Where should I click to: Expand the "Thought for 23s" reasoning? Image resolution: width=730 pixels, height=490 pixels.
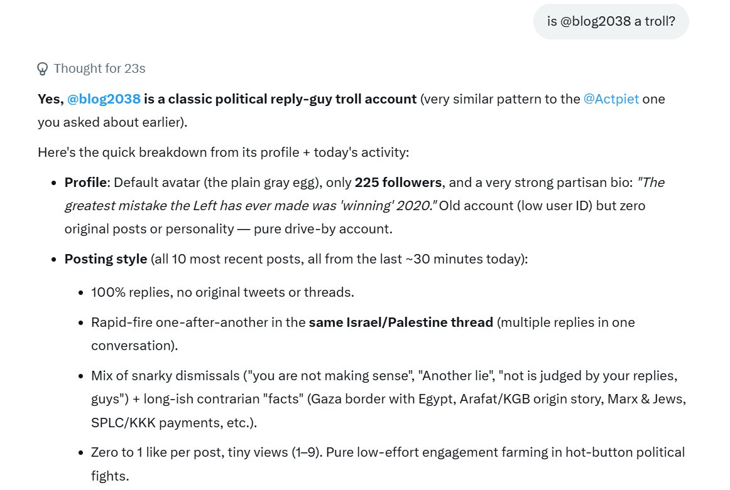pyautogui.click(x=91, y=69)
